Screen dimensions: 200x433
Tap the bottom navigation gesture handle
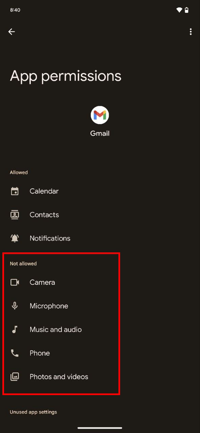click(100, 428)
